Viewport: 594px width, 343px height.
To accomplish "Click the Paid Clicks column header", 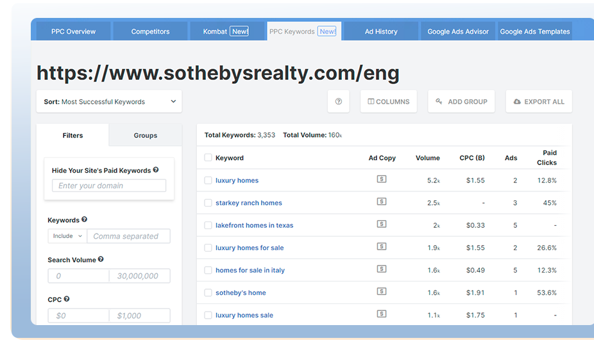I will 547,157.
